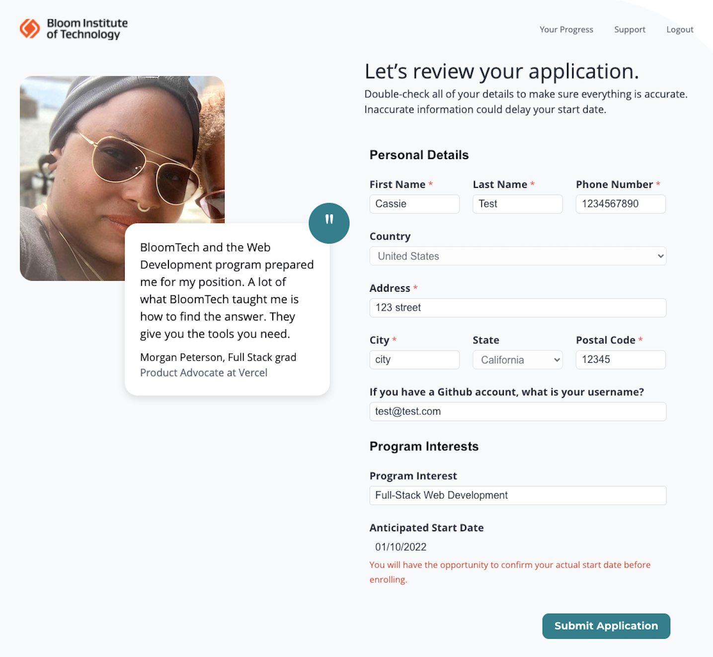Viewport: 713px width, 657px height.
Task: Focus the Last Name input
Action: 517,204
